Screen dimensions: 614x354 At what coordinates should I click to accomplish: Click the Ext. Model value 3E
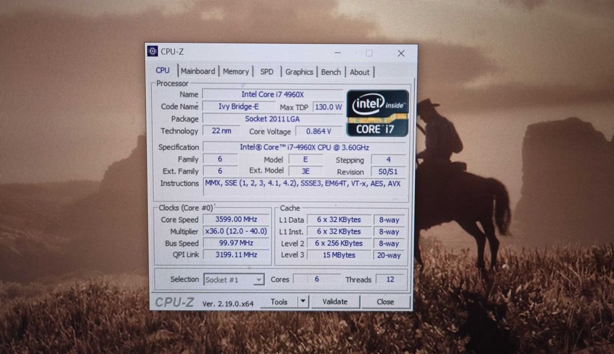pyautogui.click(x=305, y=171)
